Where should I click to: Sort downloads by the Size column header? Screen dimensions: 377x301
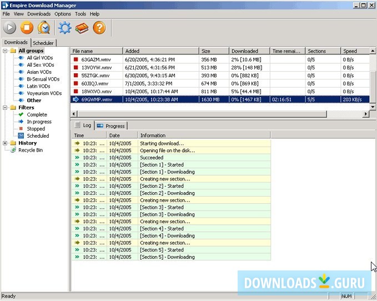point(214,51)
